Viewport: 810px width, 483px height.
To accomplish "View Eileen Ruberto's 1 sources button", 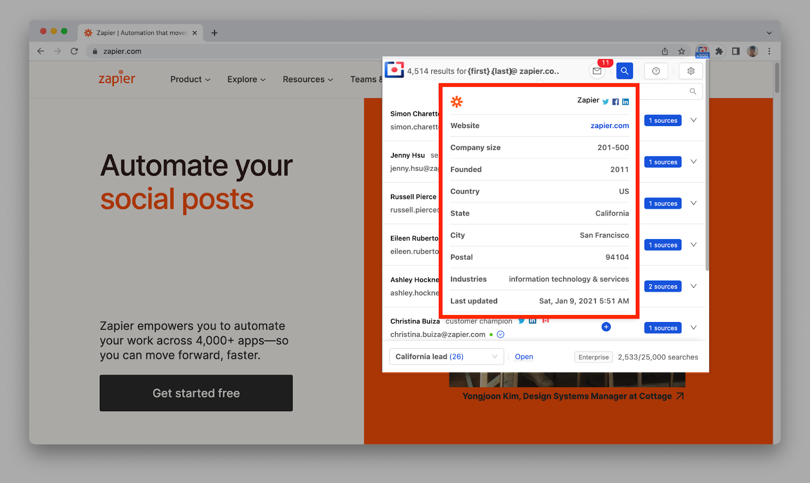I will pyautogui.click(x=663, y=245).
